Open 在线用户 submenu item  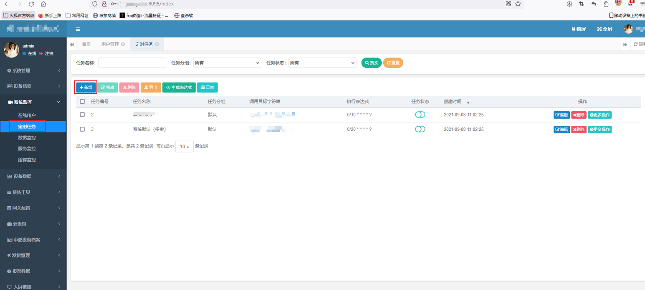click(x=27, y=115)
